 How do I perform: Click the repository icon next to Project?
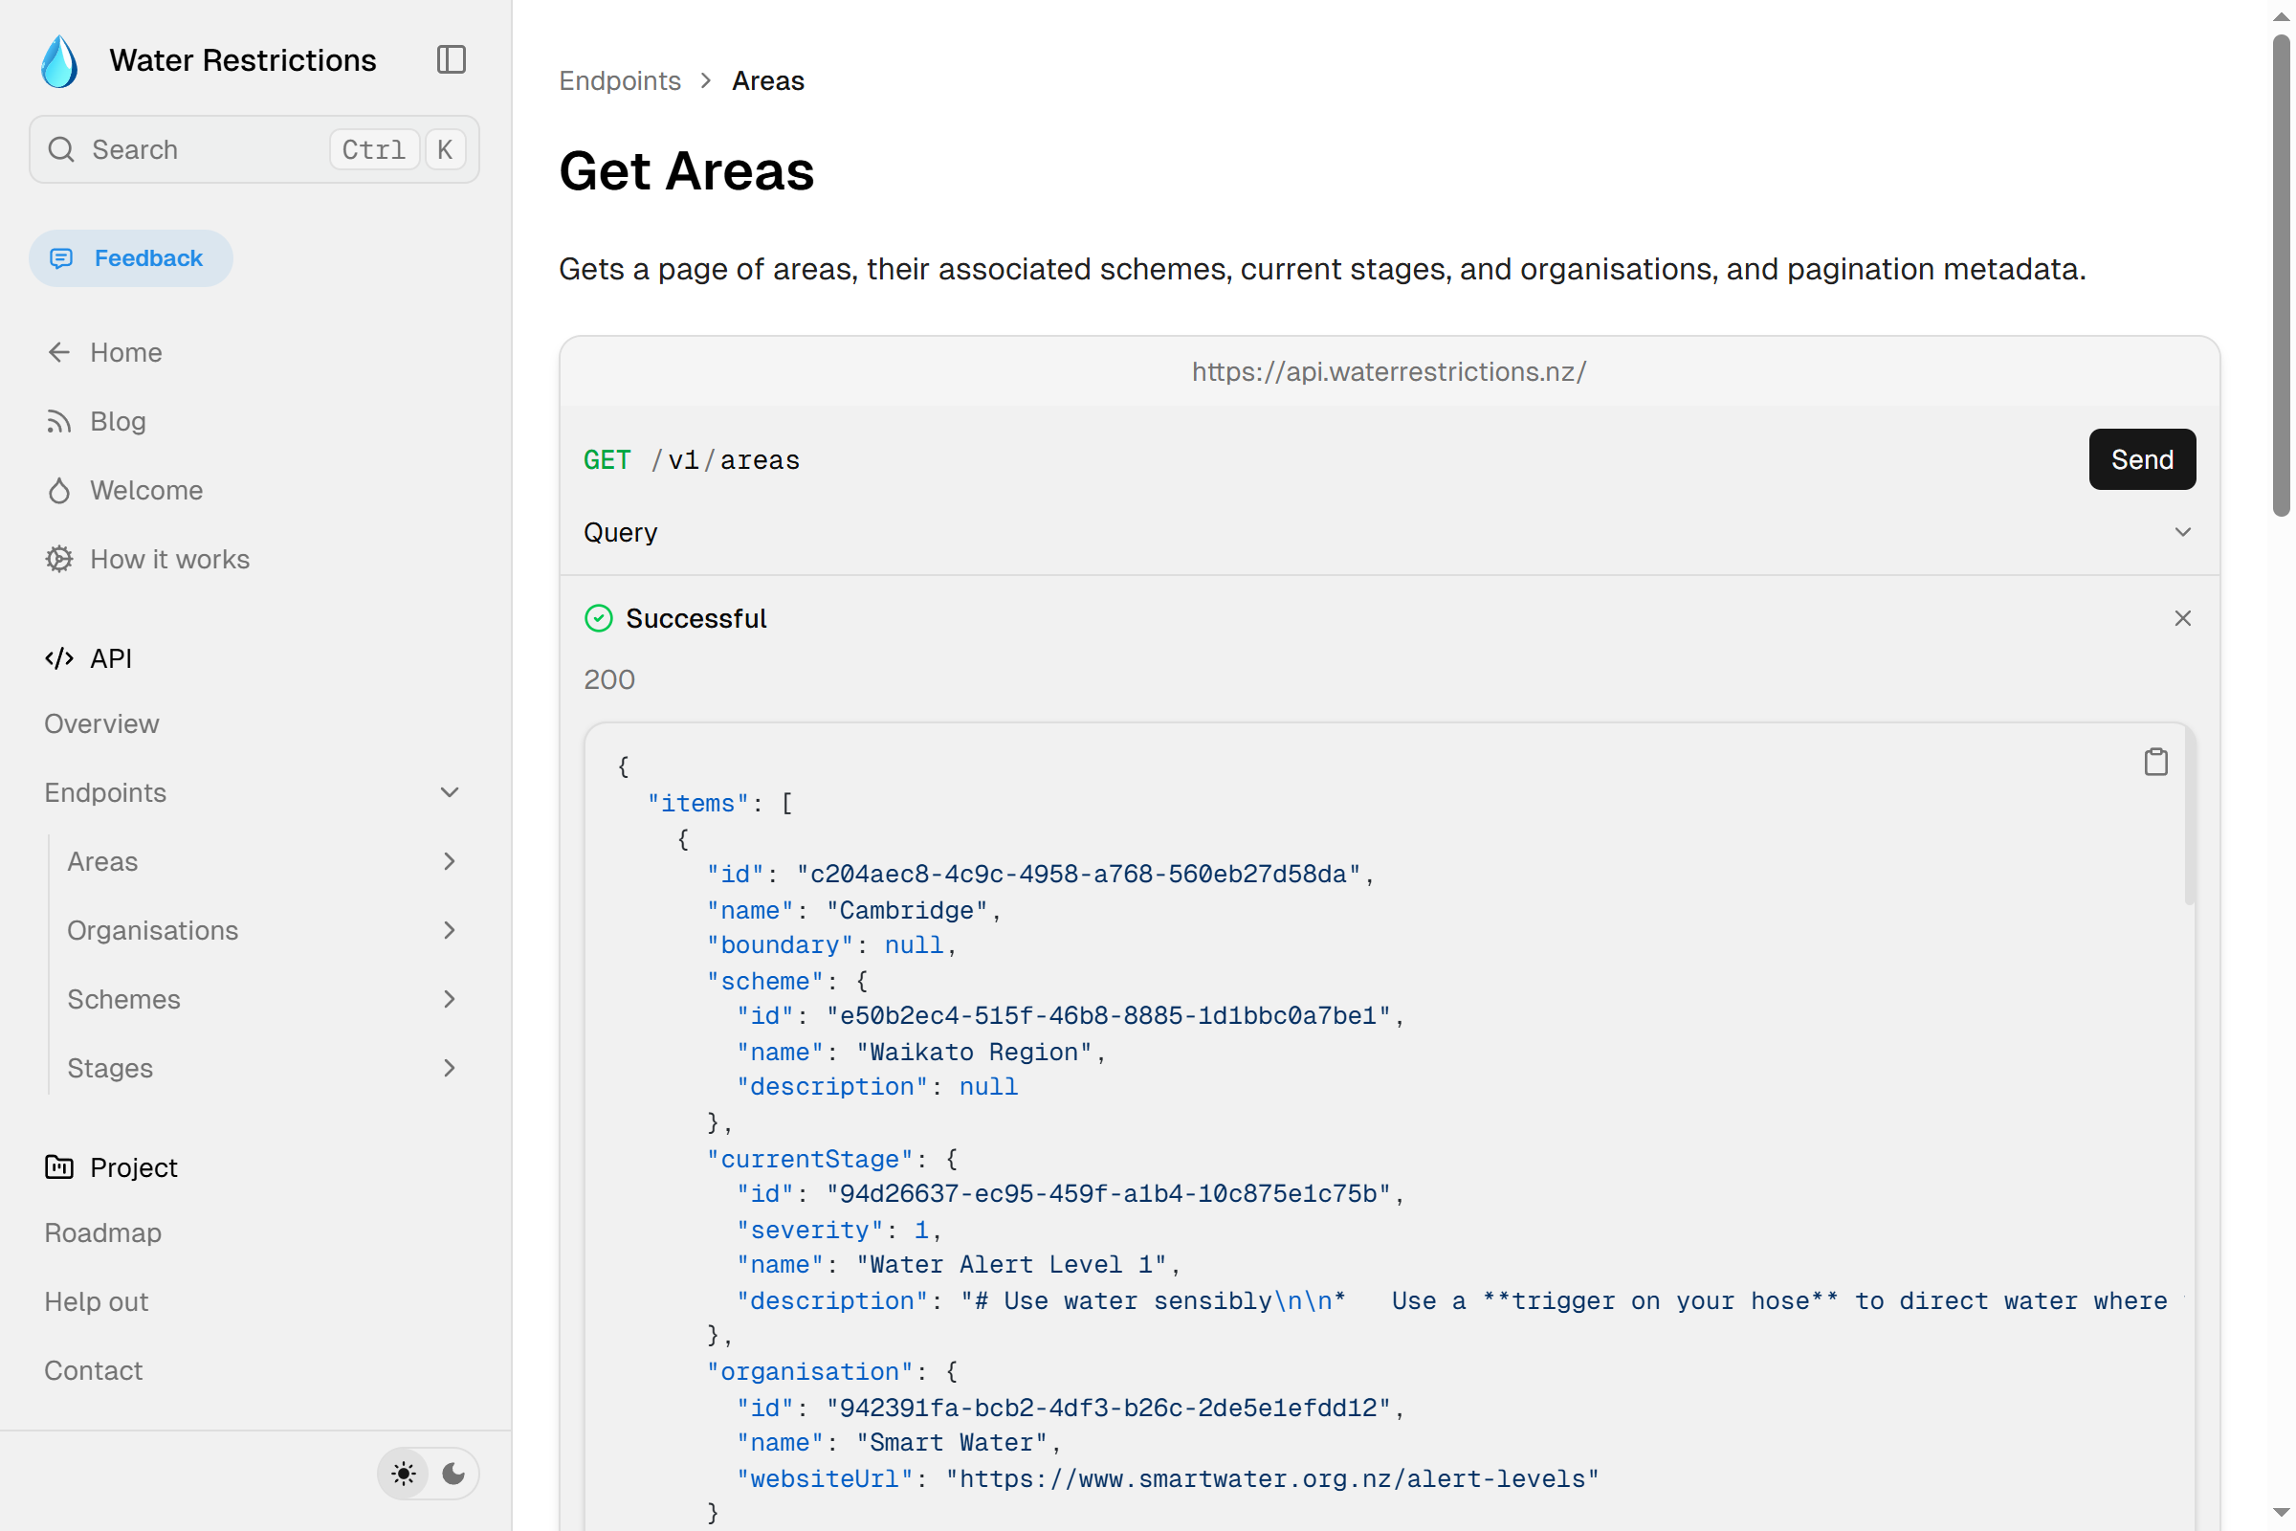58,1166
